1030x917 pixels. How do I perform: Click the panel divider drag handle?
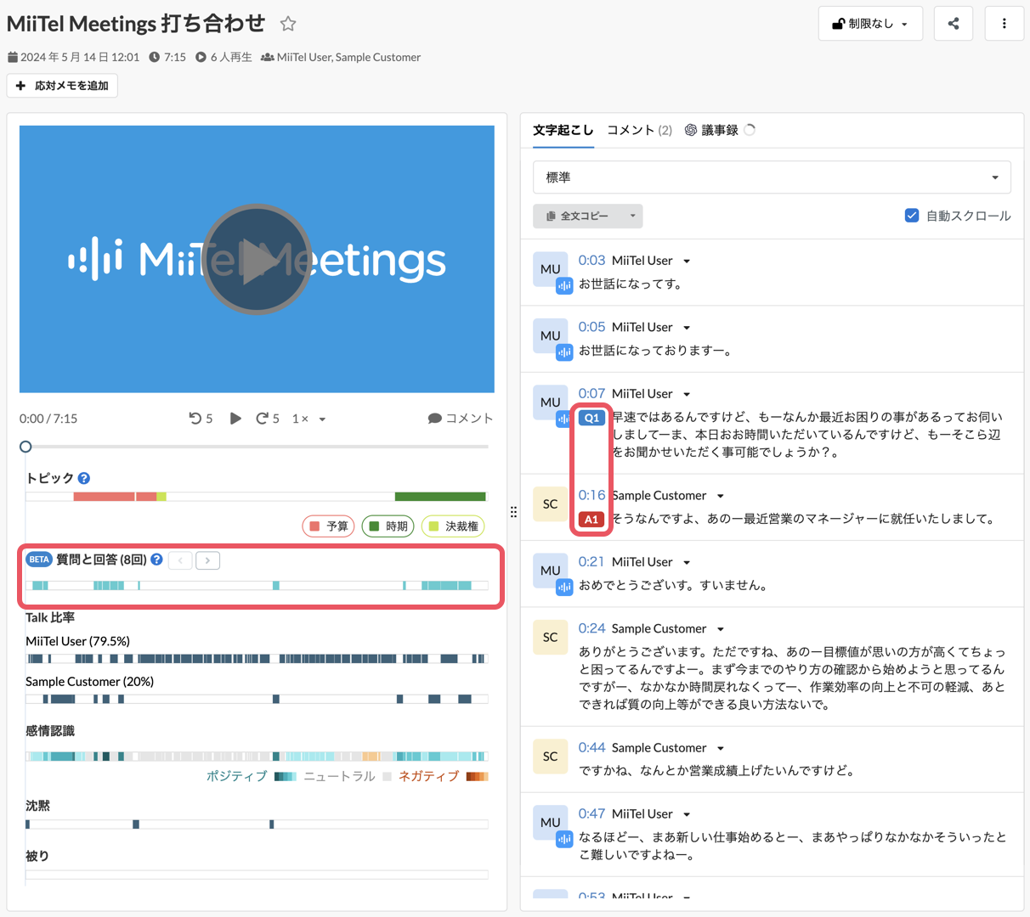[x=513, y=512]
